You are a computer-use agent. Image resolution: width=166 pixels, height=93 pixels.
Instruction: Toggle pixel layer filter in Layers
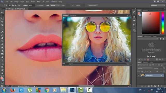coord(150,65)
